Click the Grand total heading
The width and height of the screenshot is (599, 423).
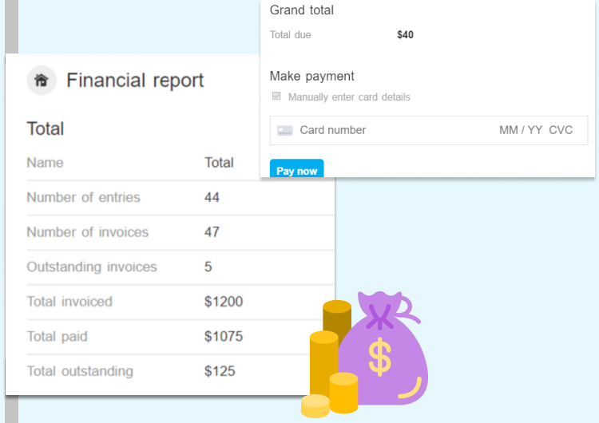click(302, 10)
